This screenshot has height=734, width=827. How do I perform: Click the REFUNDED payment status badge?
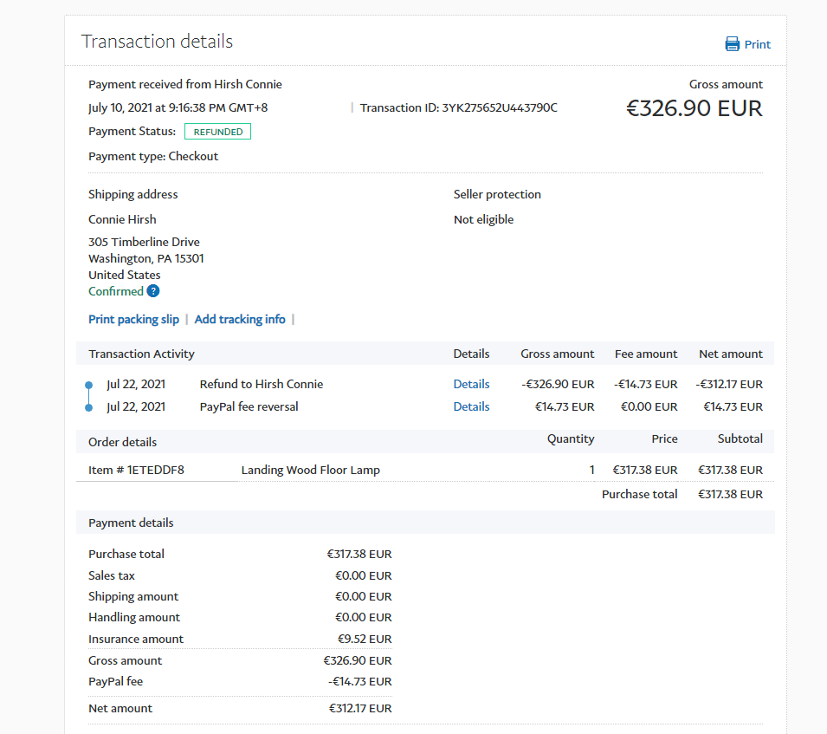(x=217, y=132)
